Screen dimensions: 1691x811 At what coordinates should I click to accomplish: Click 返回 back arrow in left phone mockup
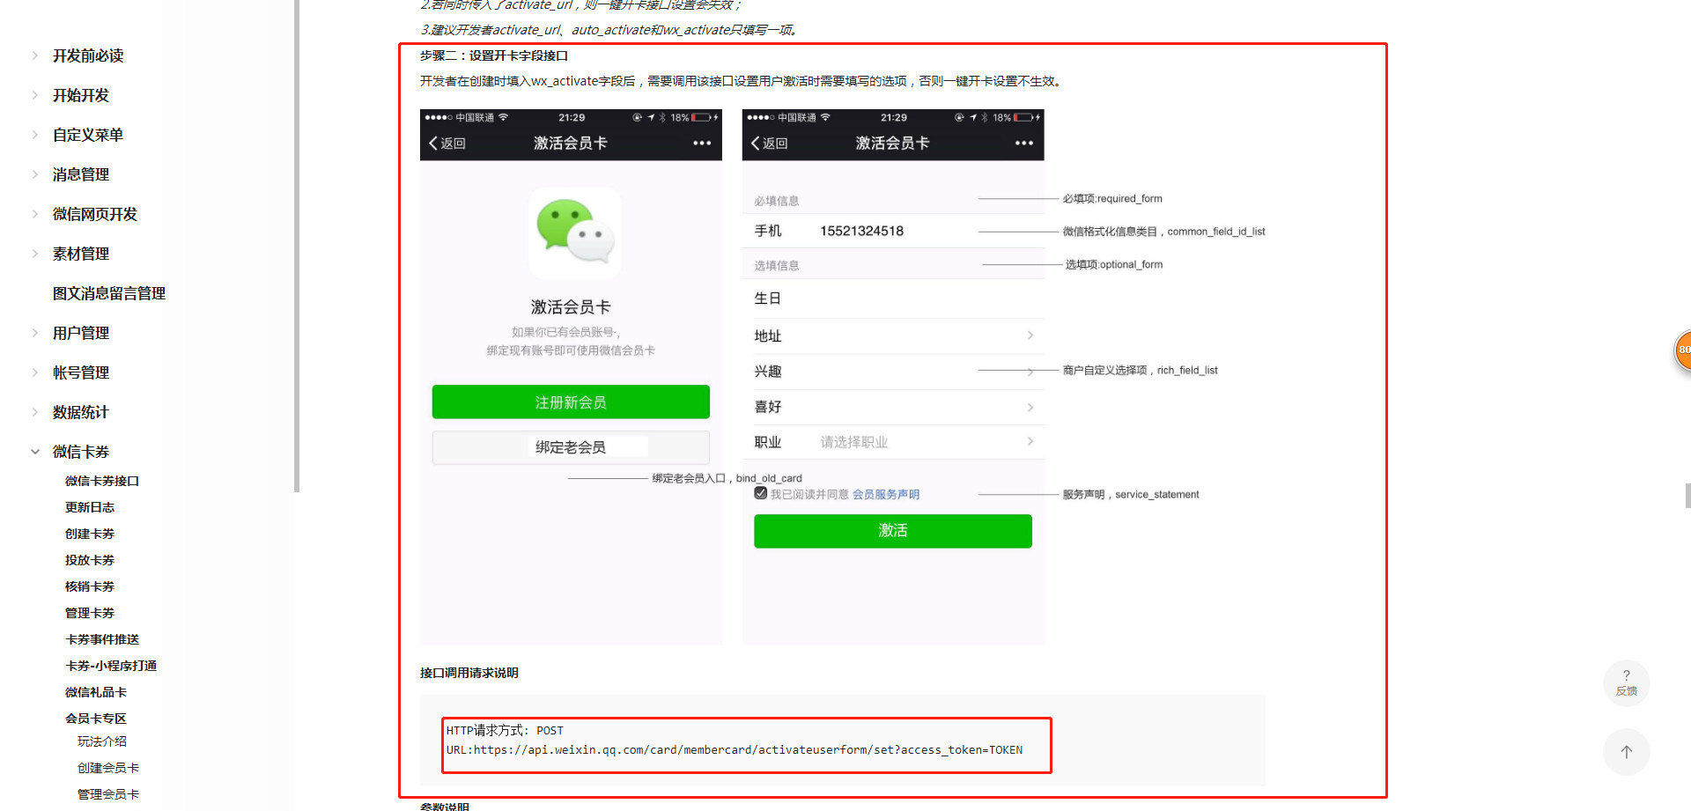click(x=447, y=144)
